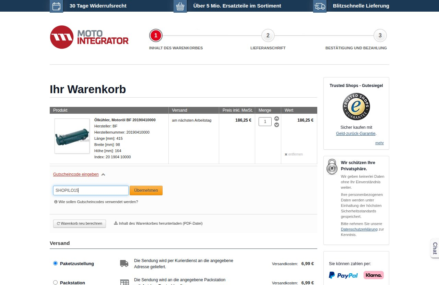
Task: Open the Moto Integrator logo homepage
Action: point(89,37)
